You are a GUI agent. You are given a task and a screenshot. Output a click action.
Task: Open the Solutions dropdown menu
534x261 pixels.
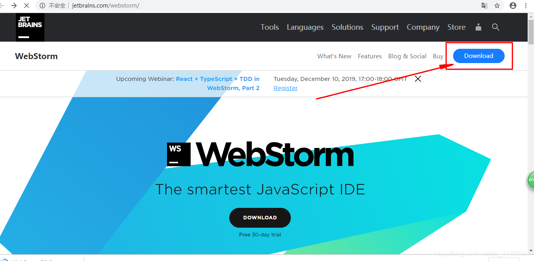[x=348, y=27]
